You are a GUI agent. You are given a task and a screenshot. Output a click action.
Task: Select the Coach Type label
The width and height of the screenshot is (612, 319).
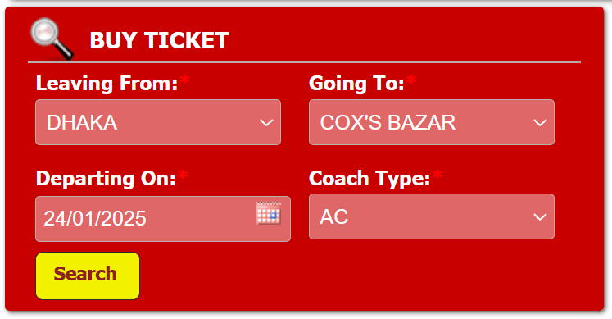[369, 179]
